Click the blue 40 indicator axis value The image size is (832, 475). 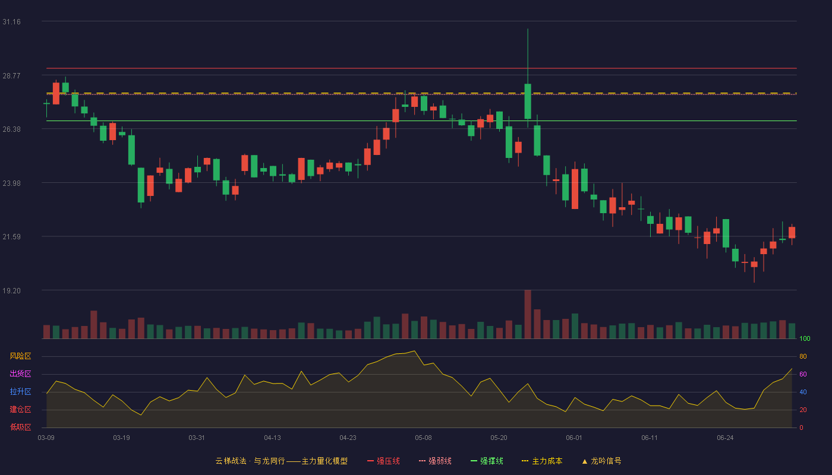[x=803, y=392]
